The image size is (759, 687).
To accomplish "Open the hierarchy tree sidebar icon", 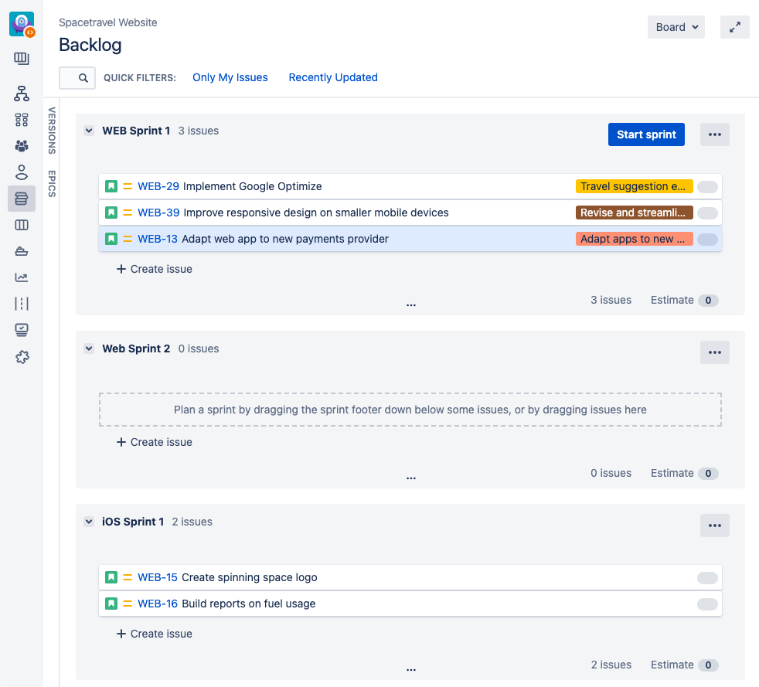I will (22, 94).
